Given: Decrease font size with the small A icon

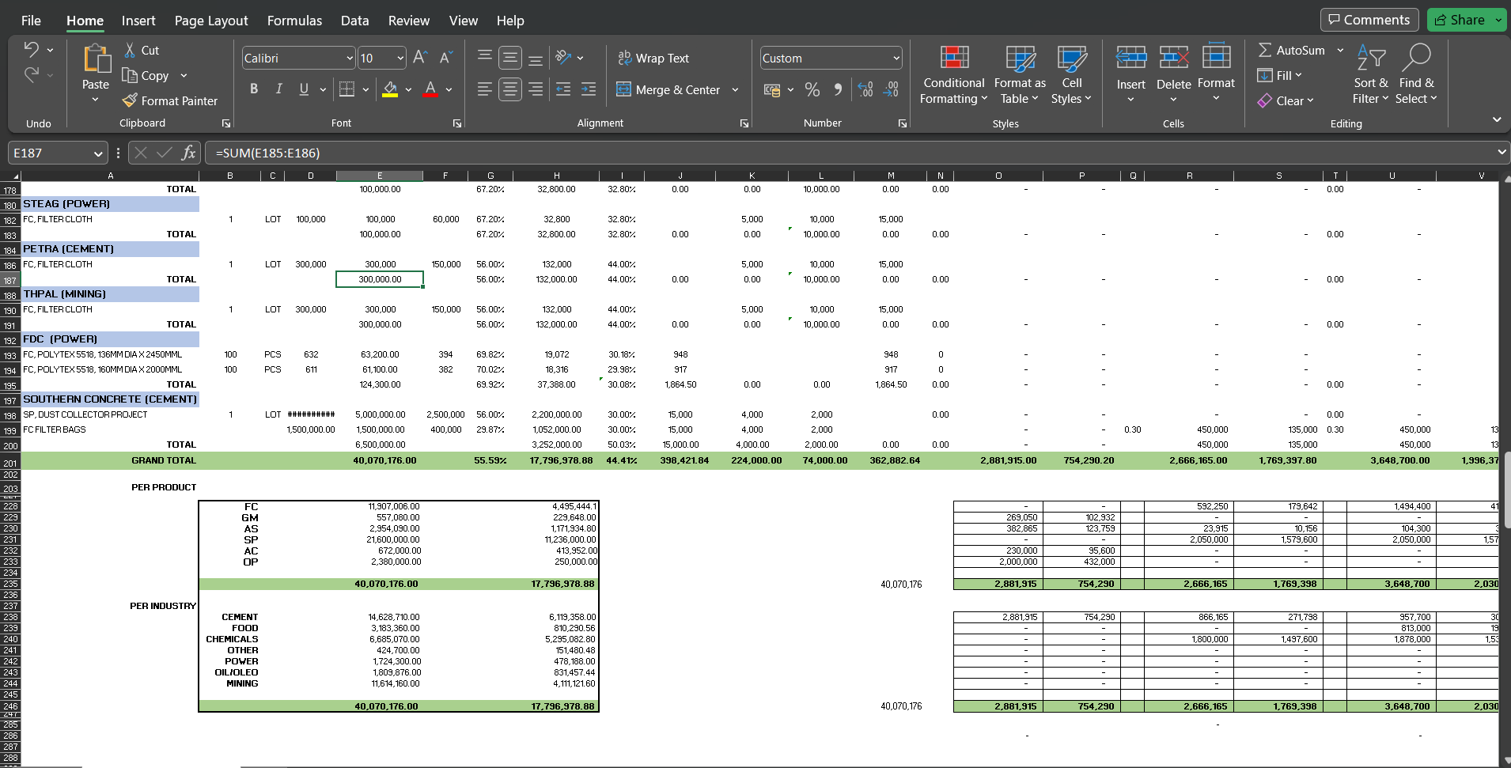Looking at the screenshot, I should pyautogui.click(x=445, y=58).
